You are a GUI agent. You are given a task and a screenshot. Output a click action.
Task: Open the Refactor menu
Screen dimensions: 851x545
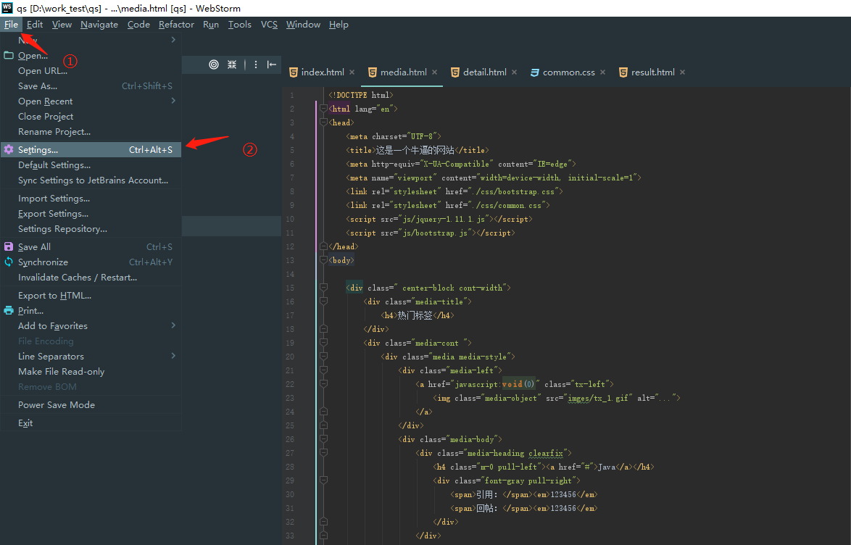point(176,25)
